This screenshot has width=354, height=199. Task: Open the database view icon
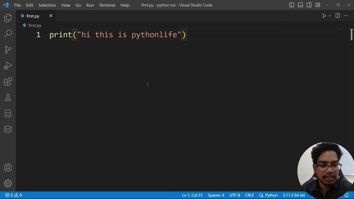coord(8,113)
